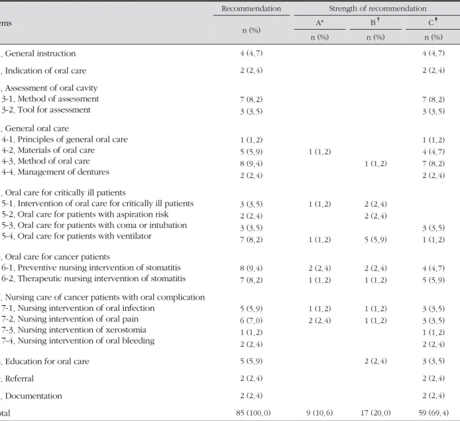Select '4-1. Principles of general oral care'
The height and width of the screenshot is (421, 460).
click(65, 140)
